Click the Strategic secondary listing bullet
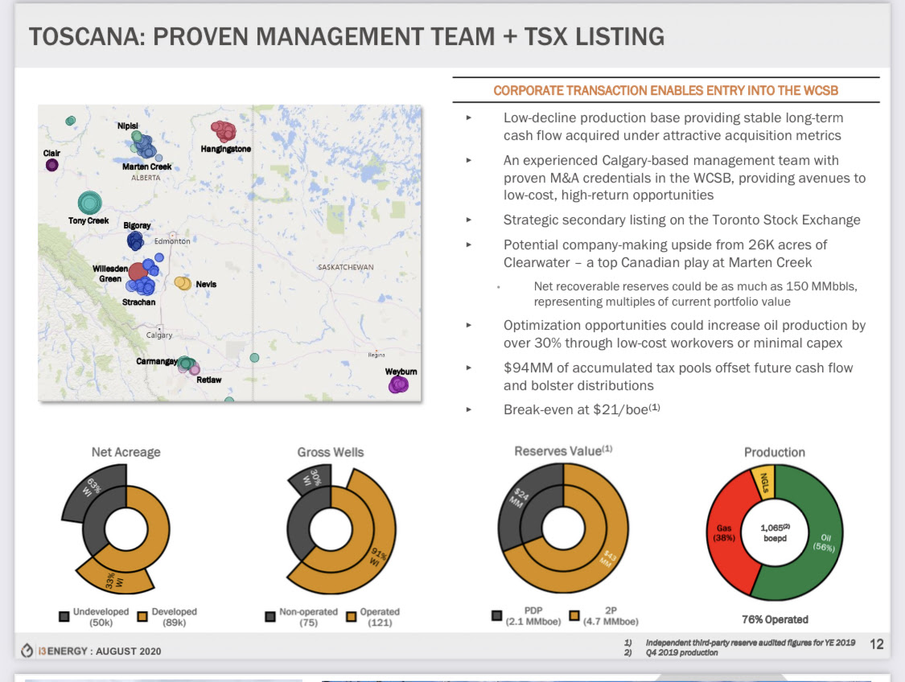Viewport: 905px width, 682px height. click(681, 220)
